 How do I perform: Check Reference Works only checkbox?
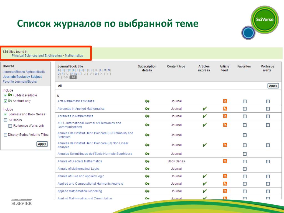(10, 126)
